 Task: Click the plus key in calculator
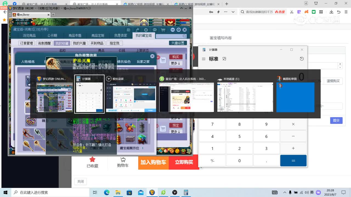point(293,148)
